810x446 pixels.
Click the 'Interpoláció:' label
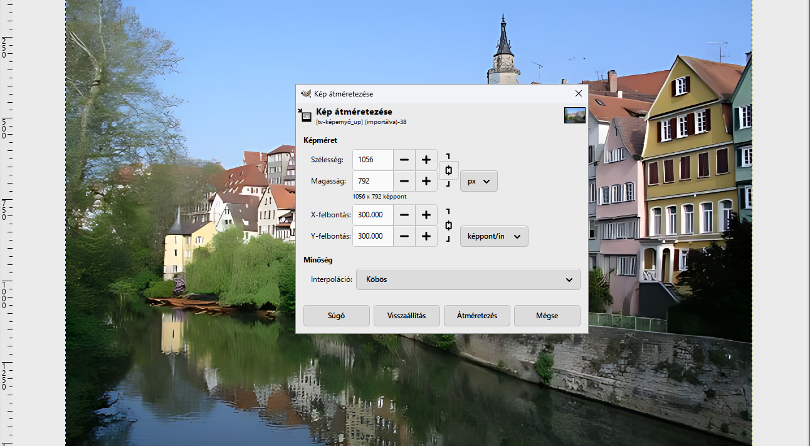(x=332, y=279)
